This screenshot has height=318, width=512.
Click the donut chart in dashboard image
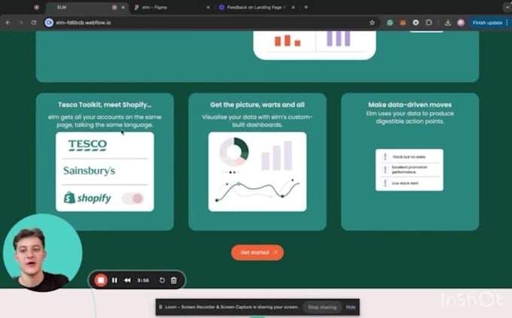point(234,152)
